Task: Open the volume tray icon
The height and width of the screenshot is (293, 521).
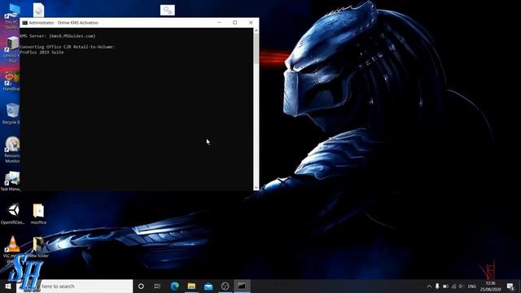Action: (x=462, y=286)
